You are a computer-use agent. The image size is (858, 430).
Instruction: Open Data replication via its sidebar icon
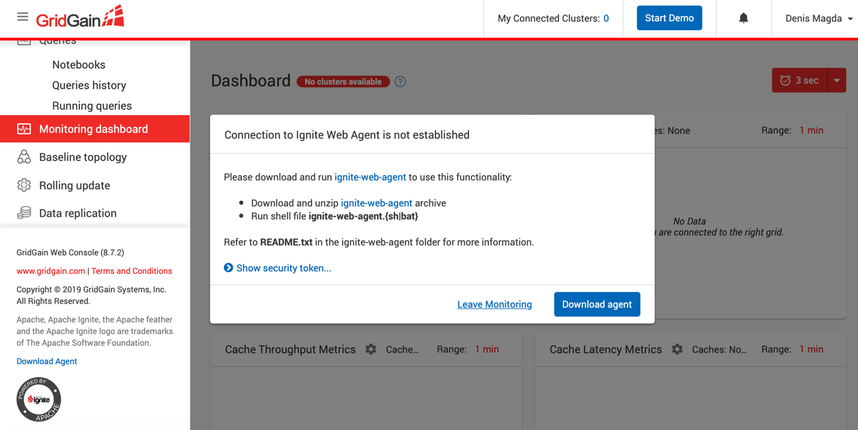click(24, 213)
